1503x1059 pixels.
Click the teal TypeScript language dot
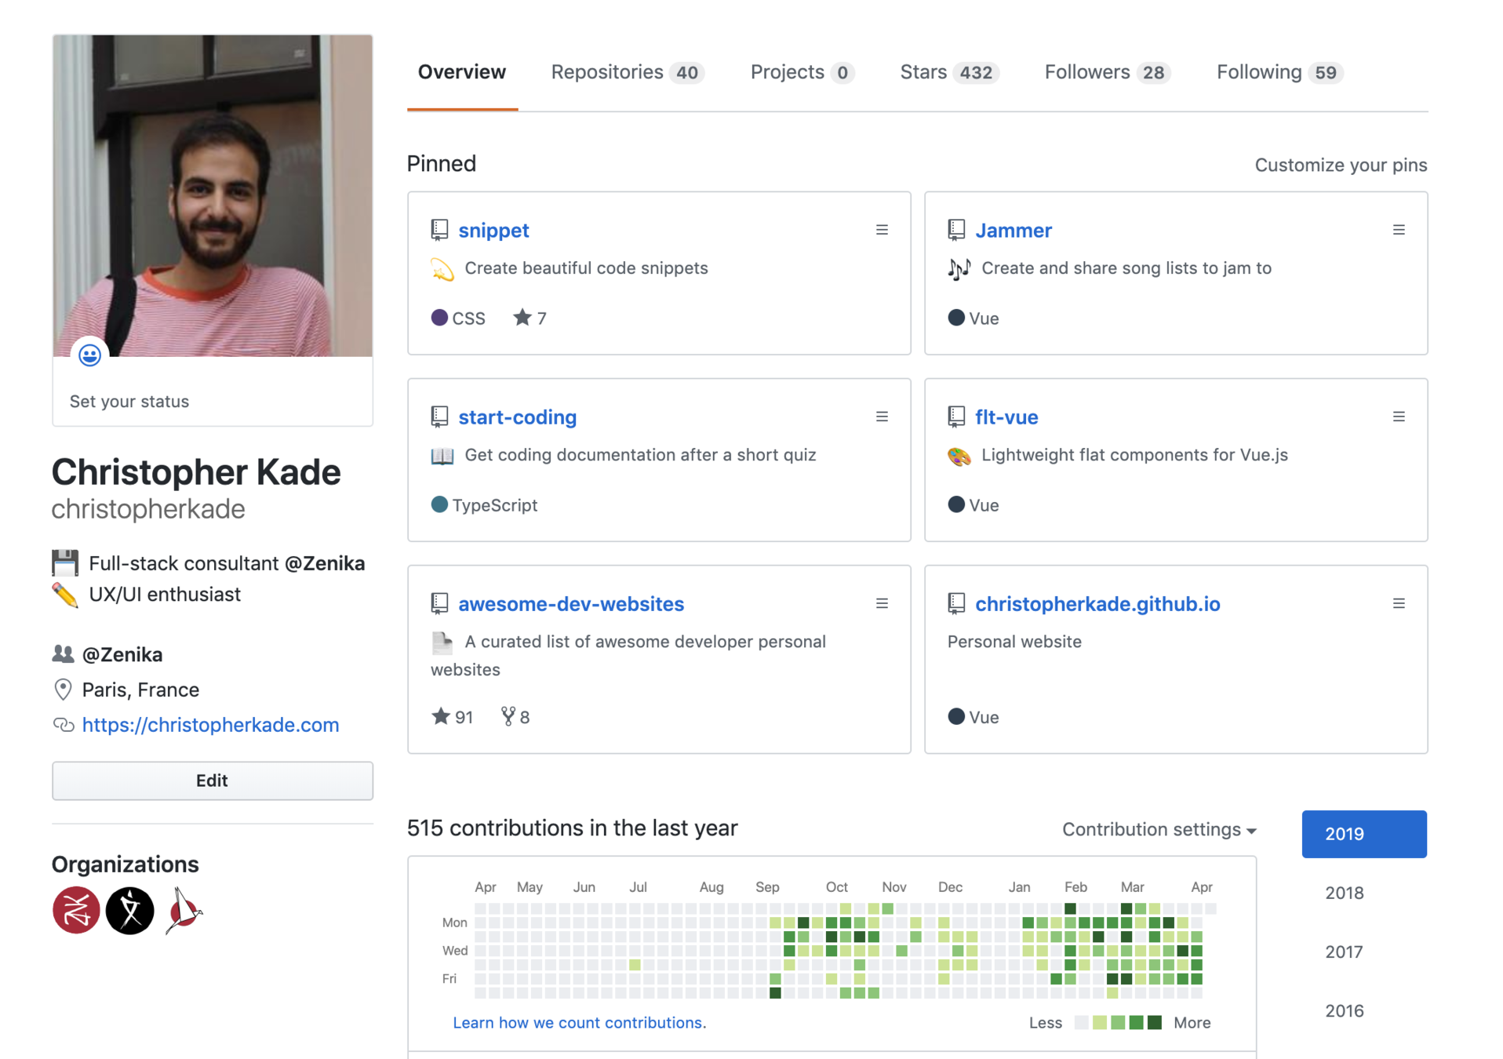point(439,504)
